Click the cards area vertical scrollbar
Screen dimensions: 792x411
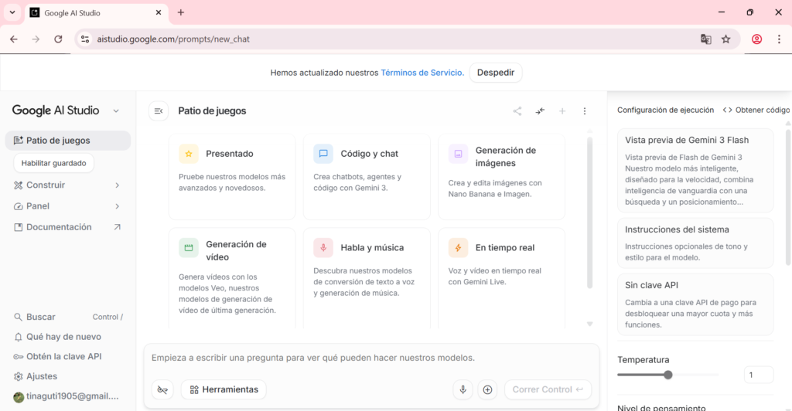(589, 212)
